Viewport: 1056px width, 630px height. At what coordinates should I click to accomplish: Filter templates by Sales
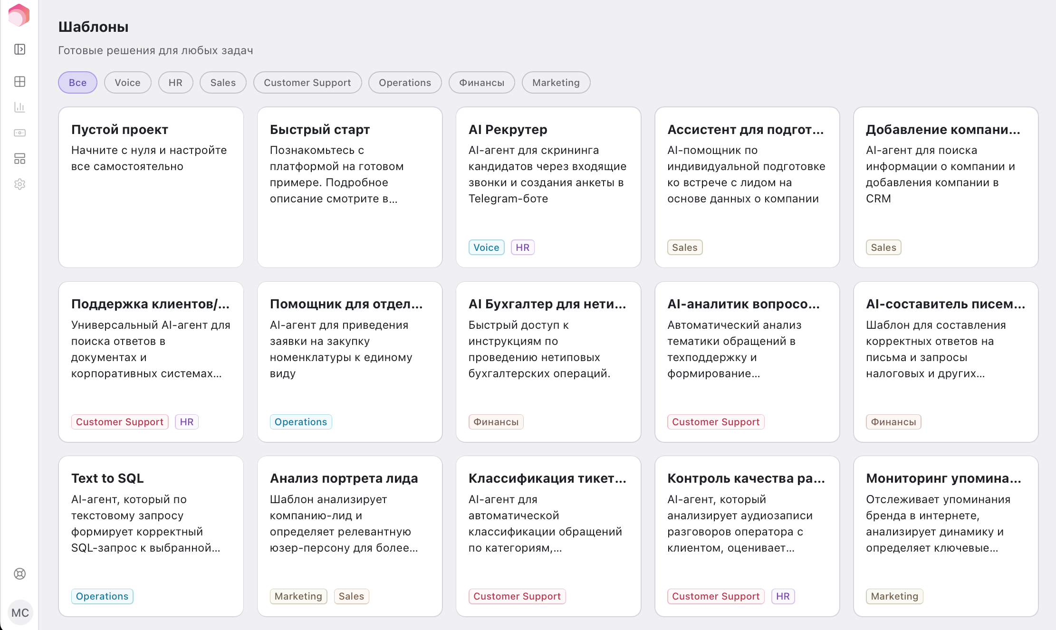click(223, 83)
